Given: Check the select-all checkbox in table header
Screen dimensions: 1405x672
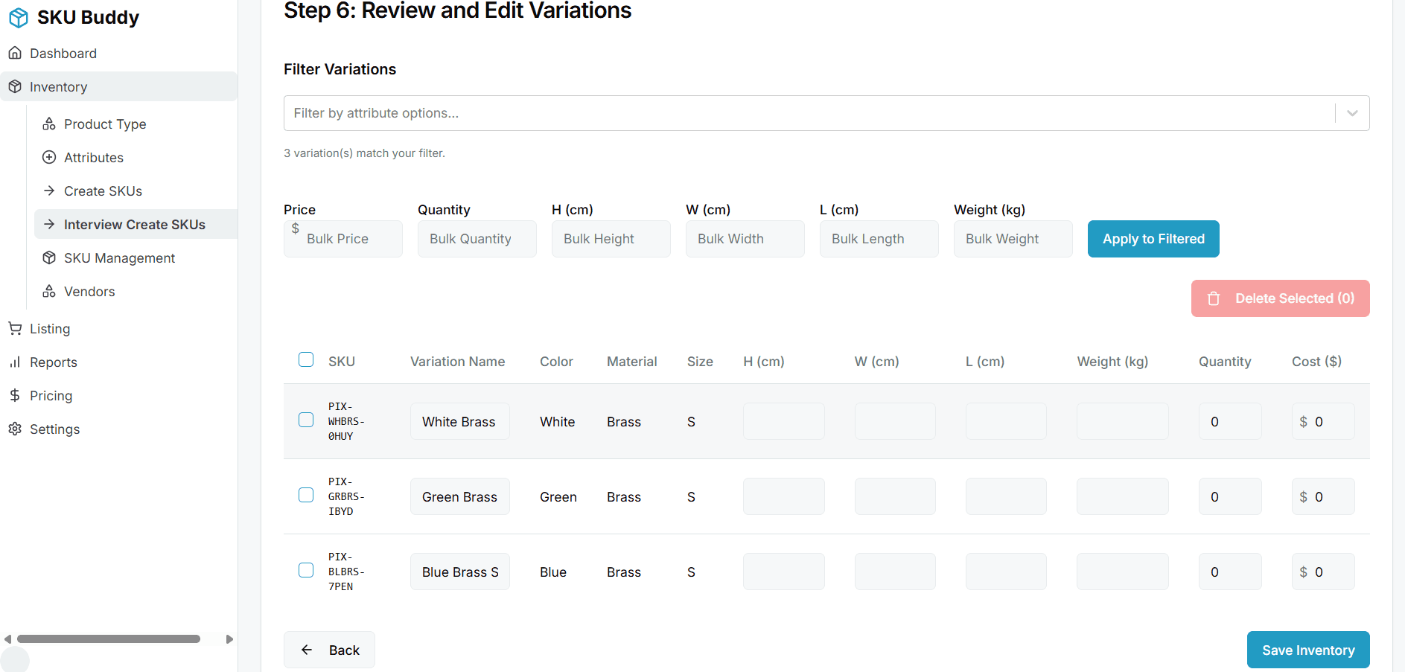Looking at the screenshot, I should pos(306,359).
